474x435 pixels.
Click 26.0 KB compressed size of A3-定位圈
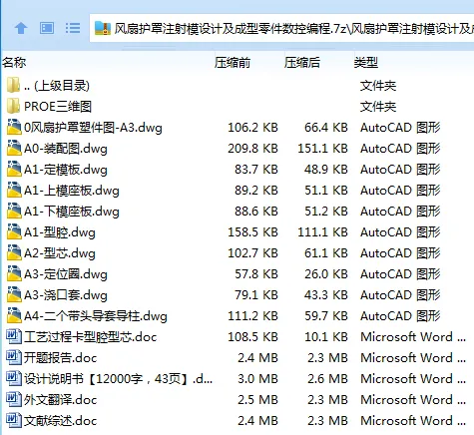coord(326,274)
